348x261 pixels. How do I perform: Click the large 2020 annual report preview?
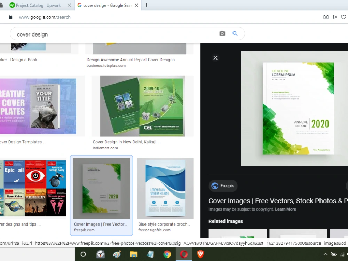point(294,108)
